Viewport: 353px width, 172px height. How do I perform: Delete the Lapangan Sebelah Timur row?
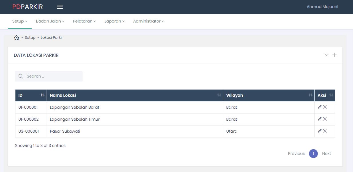[325, 119]
